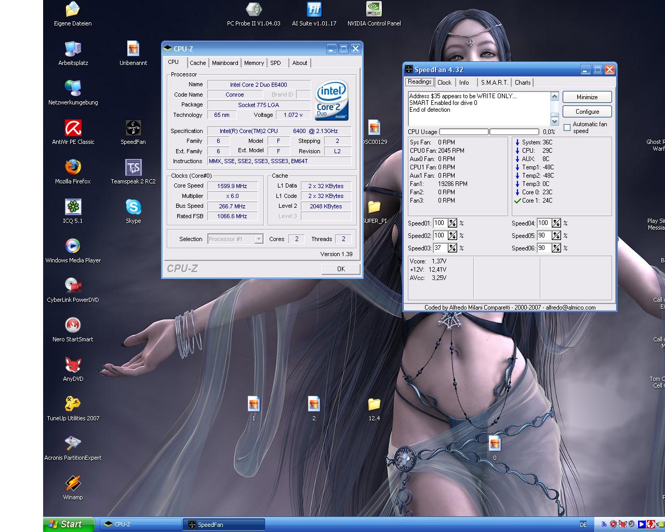Open the ICQ 5.1 desktop icon

pos(73,211)
